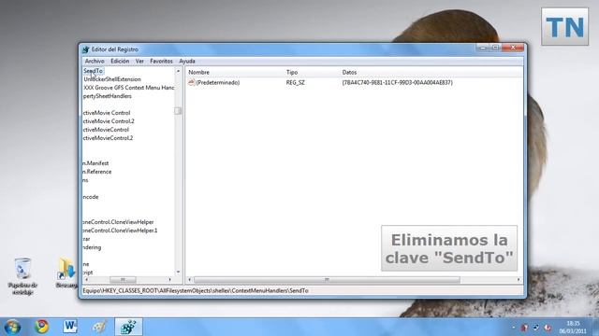The width and height of the screenshot is (599, 336).
Task: Click the values pane scroll-right arrow
Action: coord(519,280)
